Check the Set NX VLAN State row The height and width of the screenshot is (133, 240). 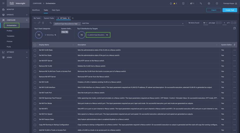[35, 50]
